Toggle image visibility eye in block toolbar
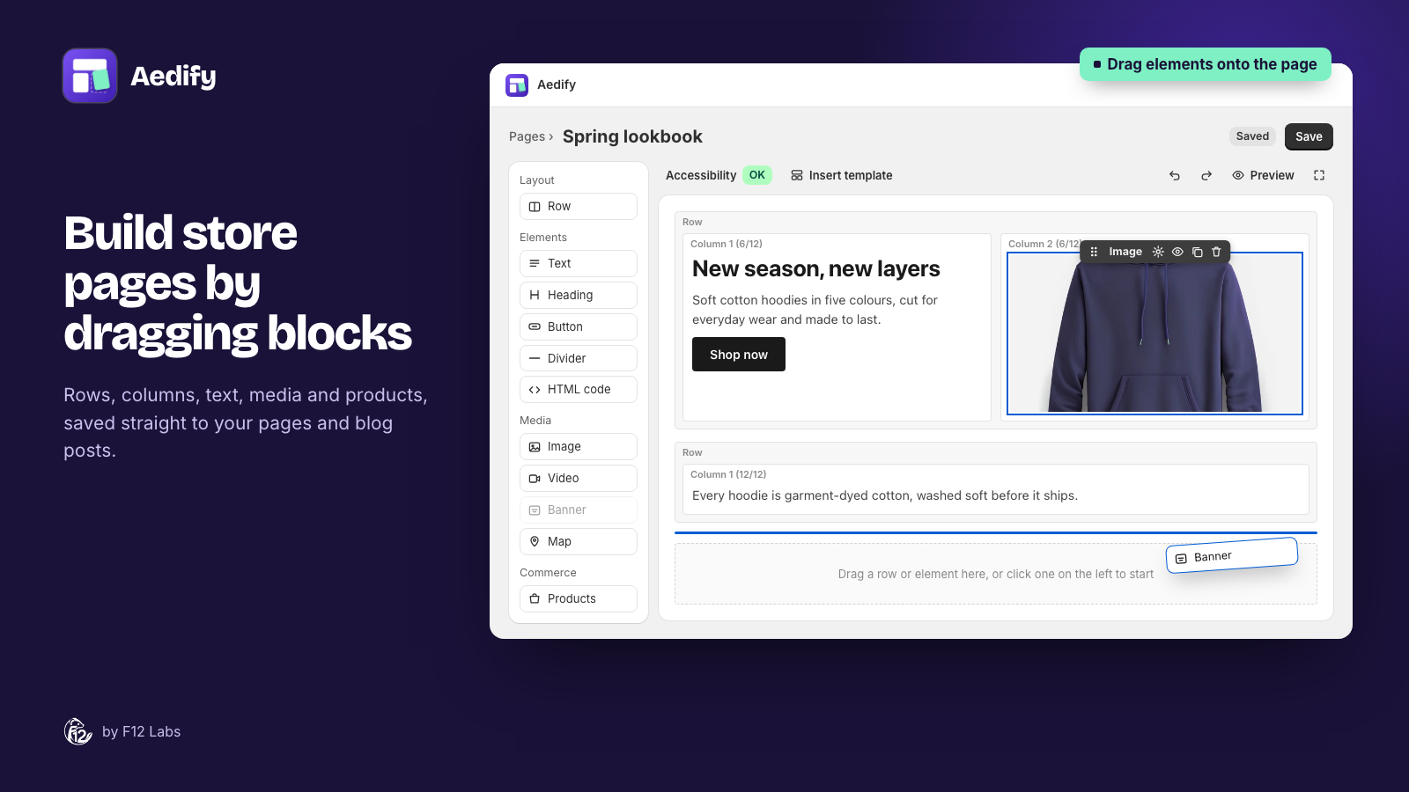This screenshot has height=792, width=1409. [x=1177, y=252]
